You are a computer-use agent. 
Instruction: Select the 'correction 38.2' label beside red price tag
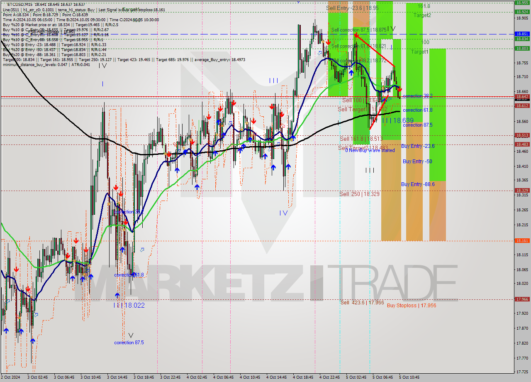click(418, 96)
